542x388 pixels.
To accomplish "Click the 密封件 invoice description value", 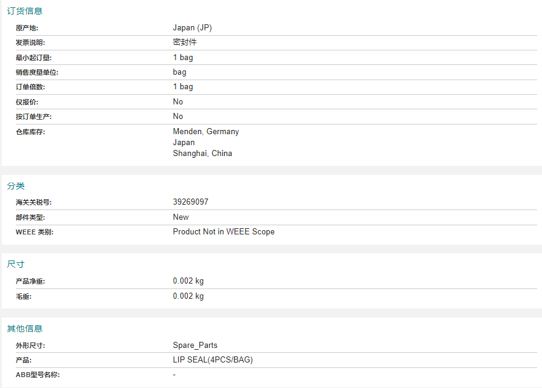I will (185, 42).
